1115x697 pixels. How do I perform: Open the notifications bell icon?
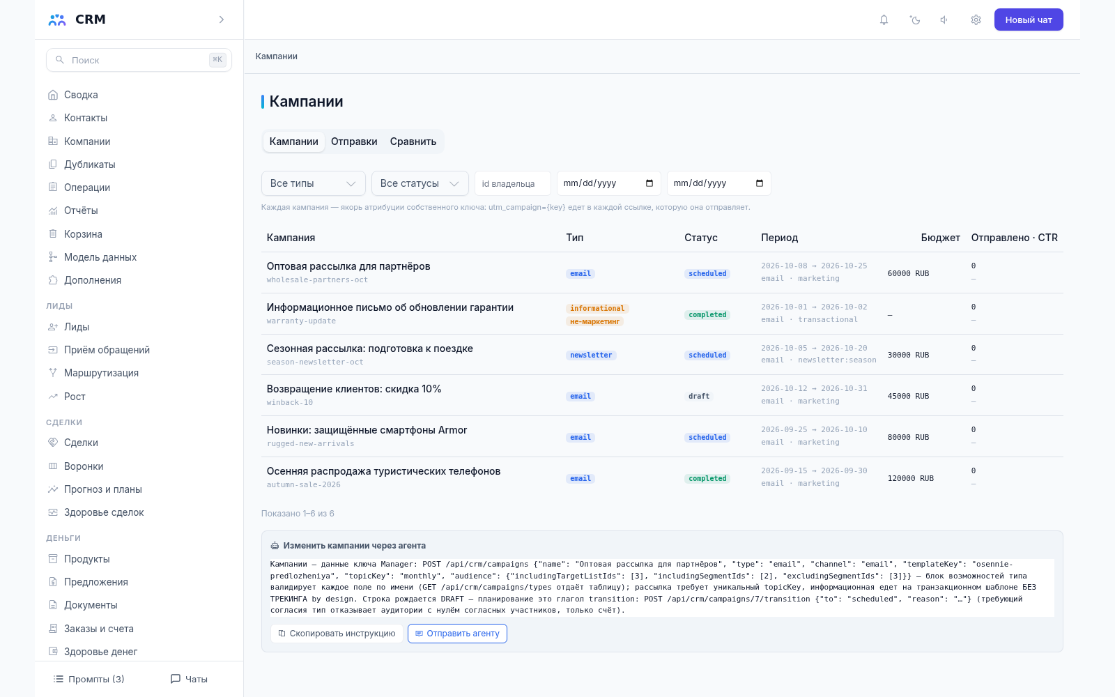[x=884, y=20]
